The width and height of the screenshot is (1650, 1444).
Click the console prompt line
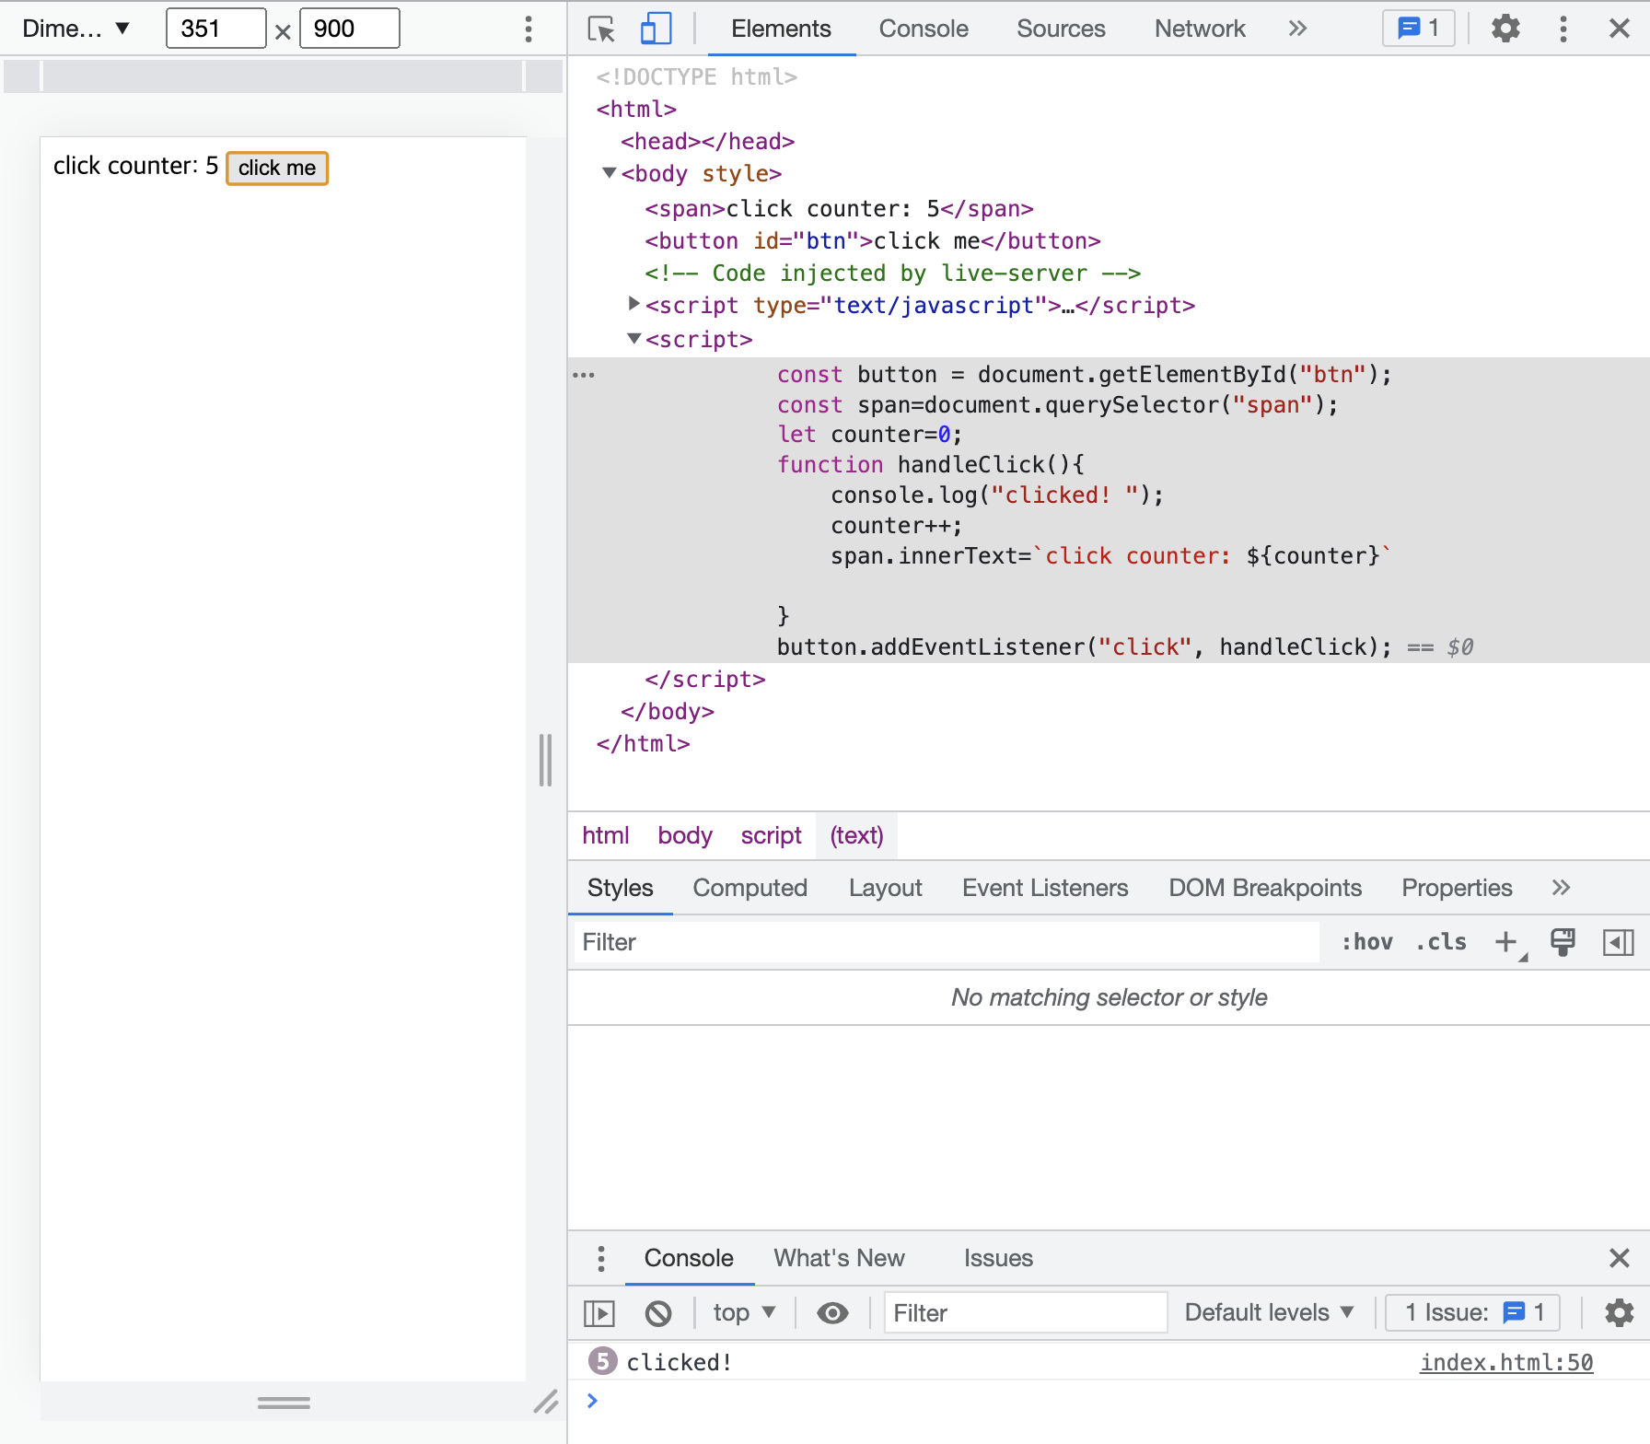point(1109,1401)
